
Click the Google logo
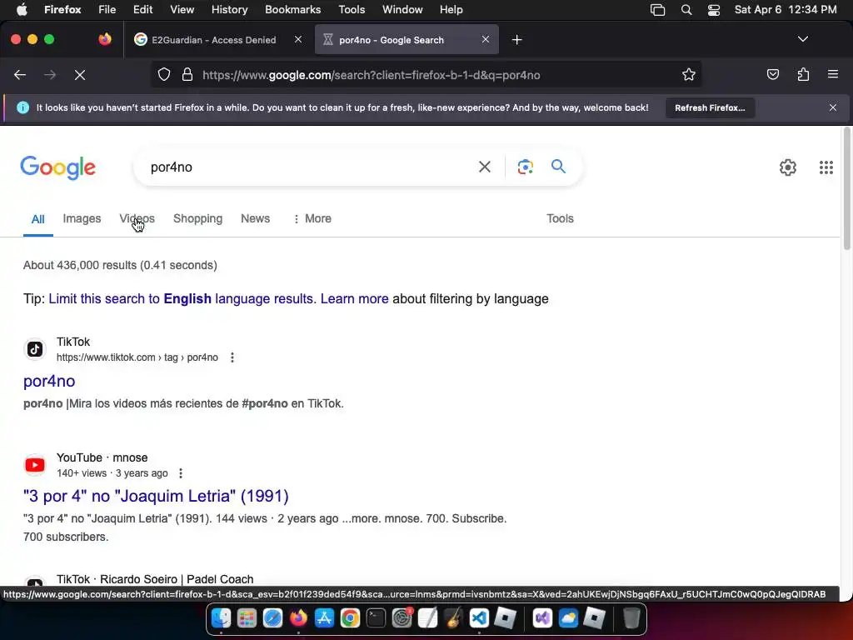(57, 167)
